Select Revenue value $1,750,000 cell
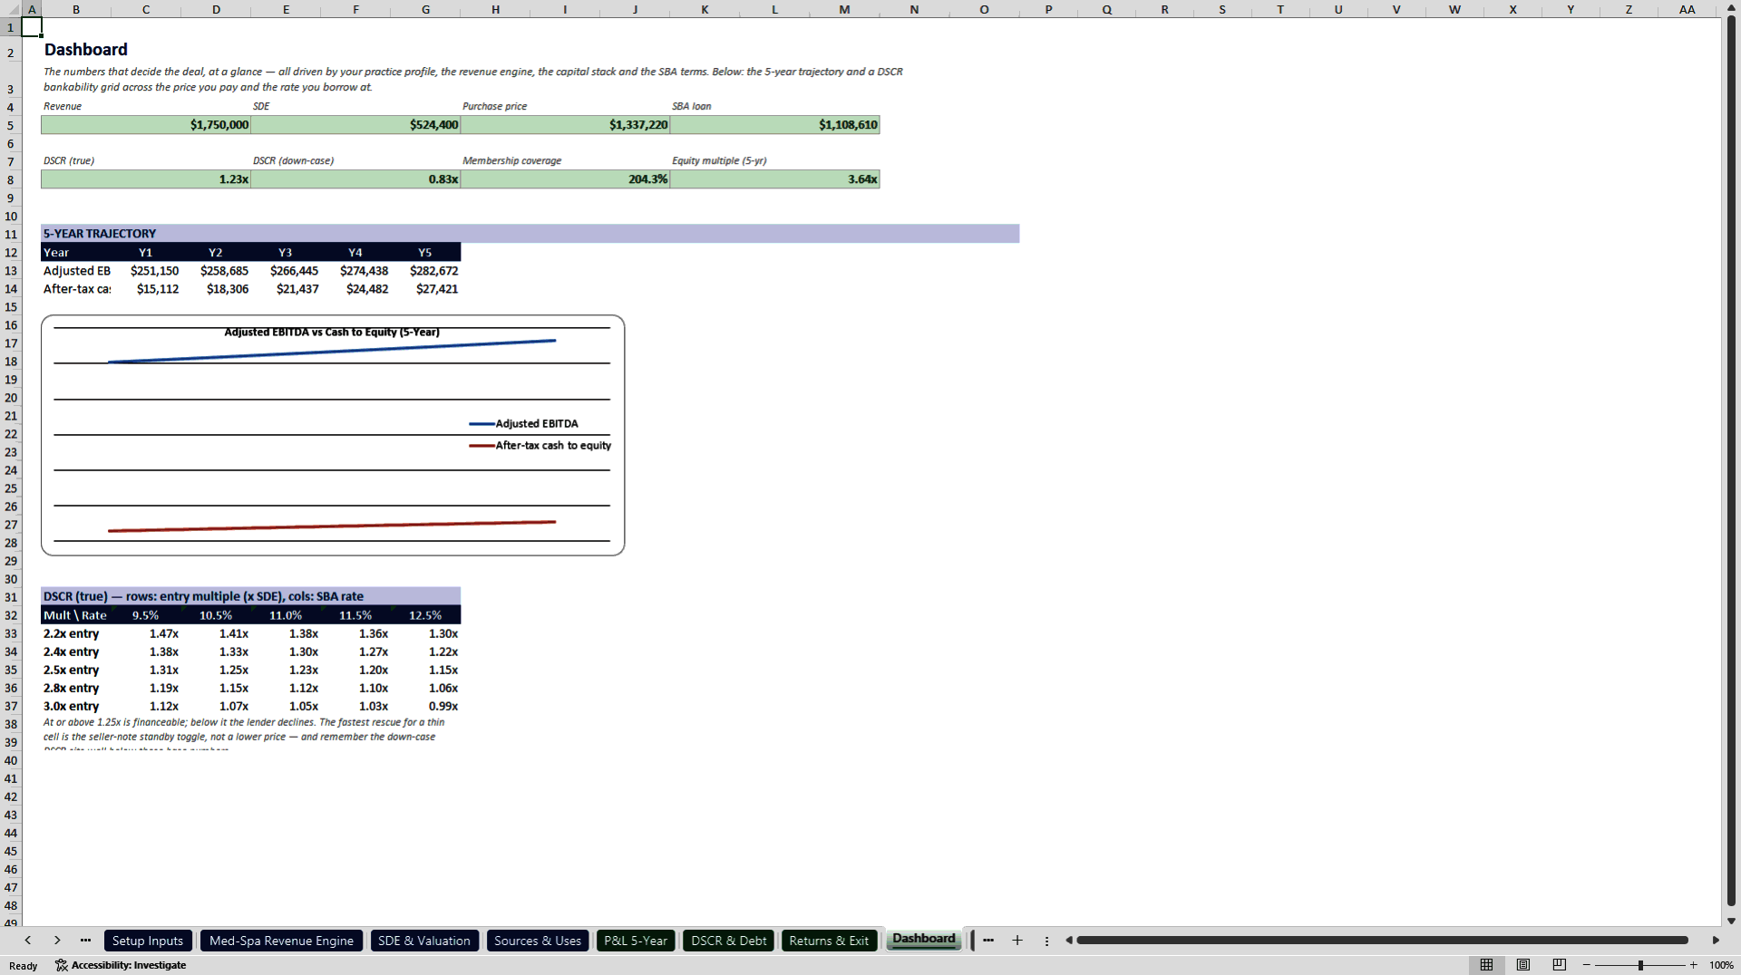 click(x=146, y=125)
